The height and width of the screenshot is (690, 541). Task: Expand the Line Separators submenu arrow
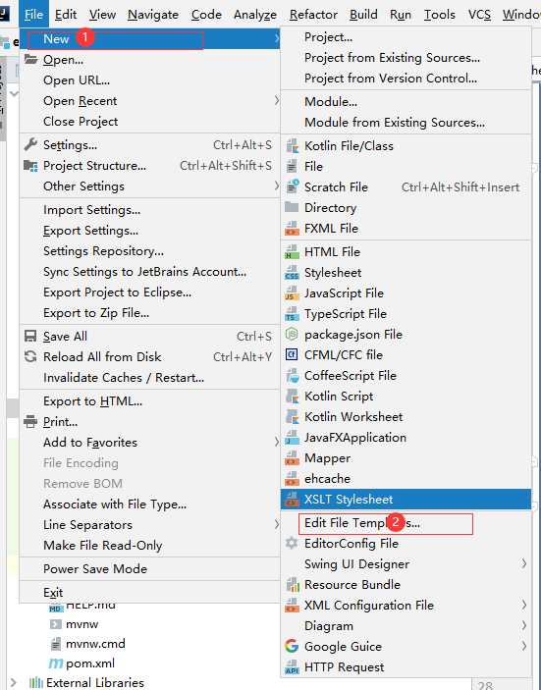pos(276,524)
